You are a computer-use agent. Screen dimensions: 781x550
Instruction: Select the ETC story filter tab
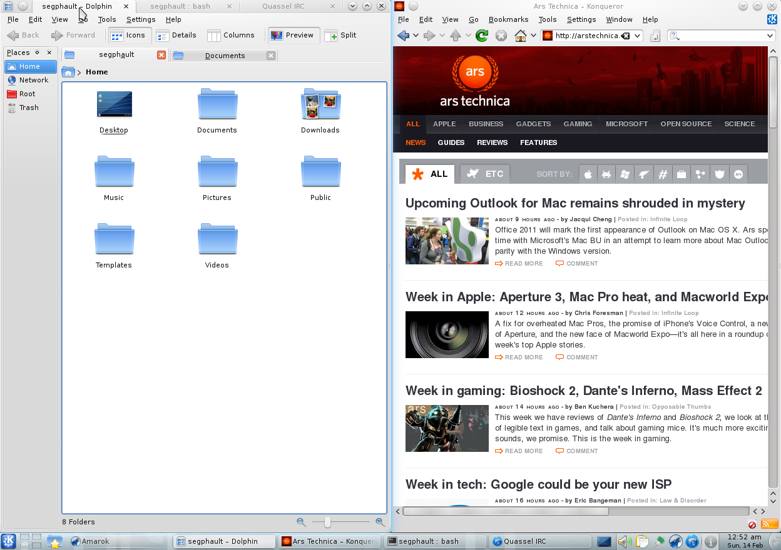click(x=485, y=174)
